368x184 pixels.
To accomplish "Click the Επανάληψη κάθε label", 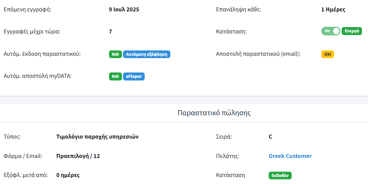I will 239,9.
